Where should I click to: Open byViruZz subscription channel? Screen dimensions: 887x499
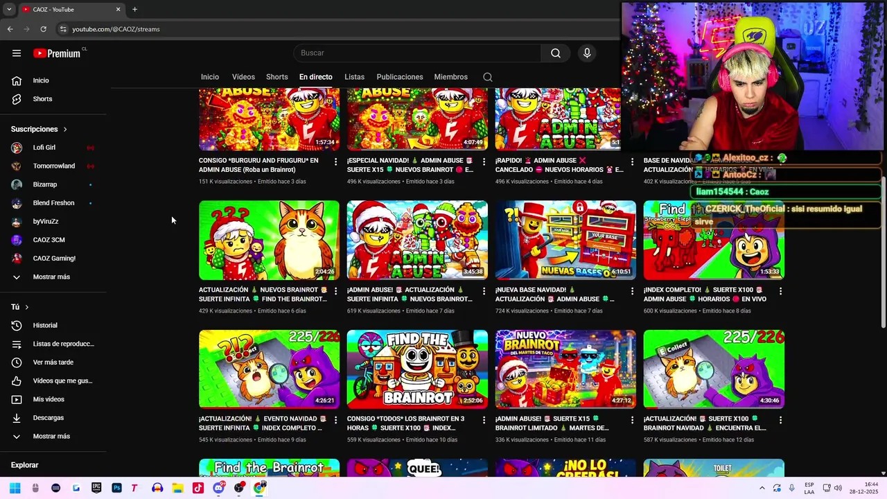click(x=53, y=222)
